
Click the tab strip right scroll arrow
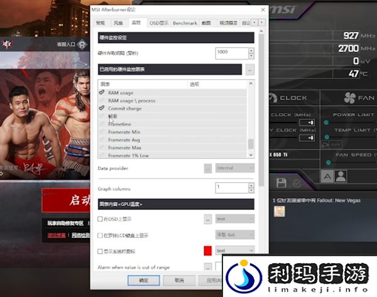(261, 23)
